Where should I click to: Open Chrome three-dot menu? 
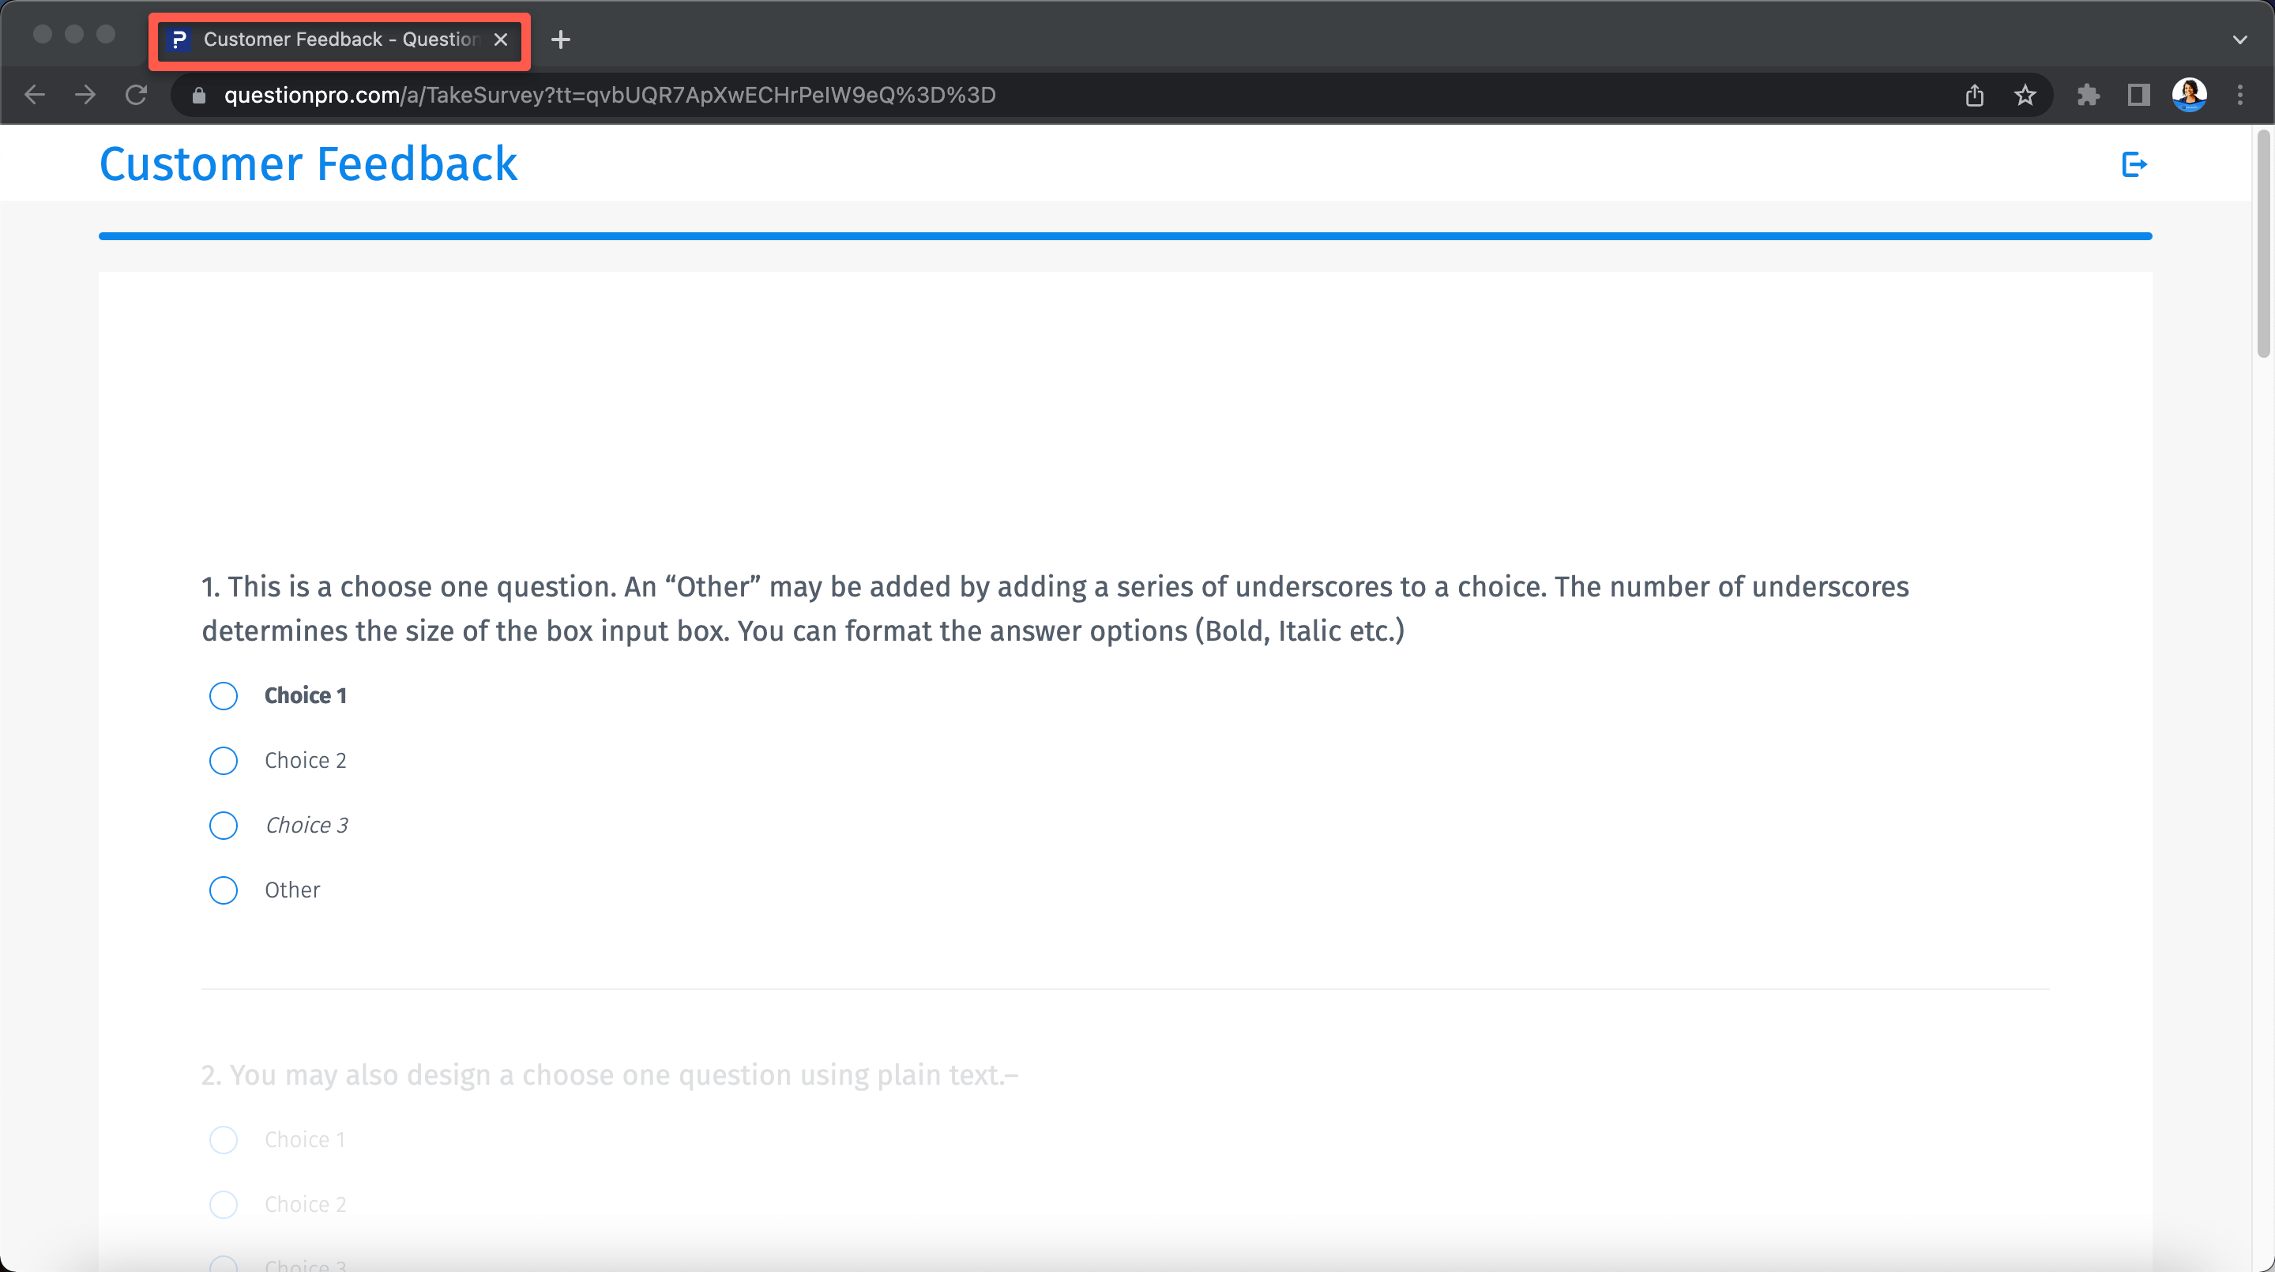click(x=2239, y=96)
